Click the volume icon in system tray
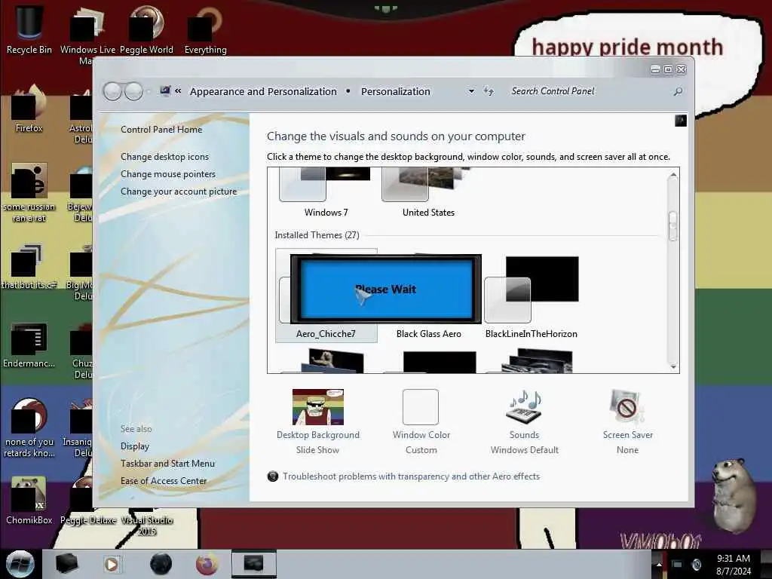772x579 pixels. tap(697, 565)
